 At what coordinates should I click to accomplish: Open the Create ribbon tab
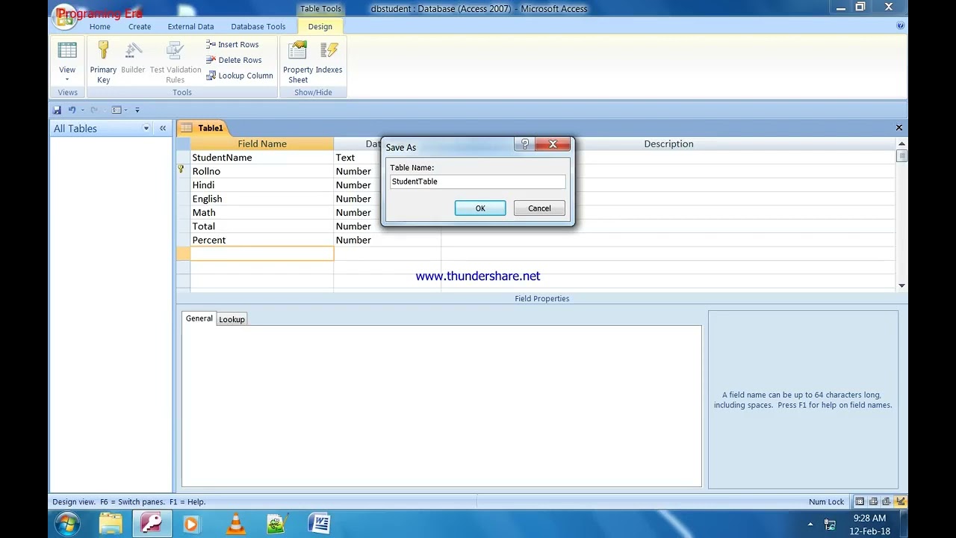pos(140,26)
